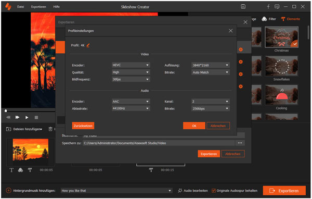Open the Datei menu
Viewport: 312px width, 199px height.
click(x=20, y=7)
